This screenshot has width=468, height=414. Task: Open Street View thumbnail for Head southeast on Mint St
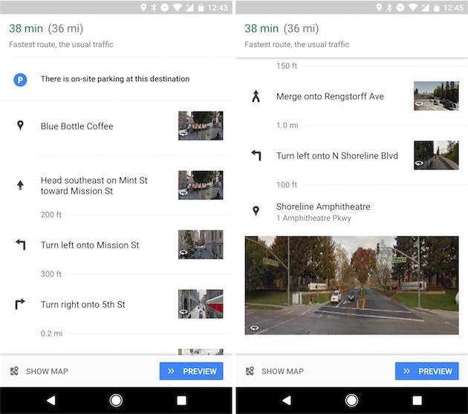coord(201,185)
